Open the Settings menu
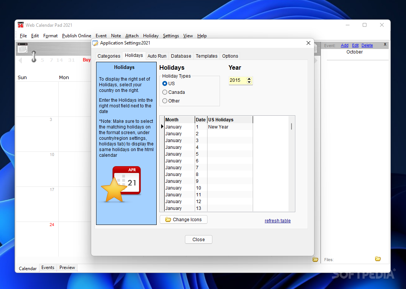Image resolution: width=406 pixels, height=289 pixels. click(x=171, y=36)
